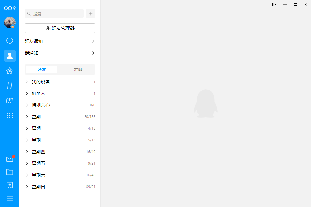Open friend updates via the star icon
Screen dimensions: 311x207
click(10, 71)
